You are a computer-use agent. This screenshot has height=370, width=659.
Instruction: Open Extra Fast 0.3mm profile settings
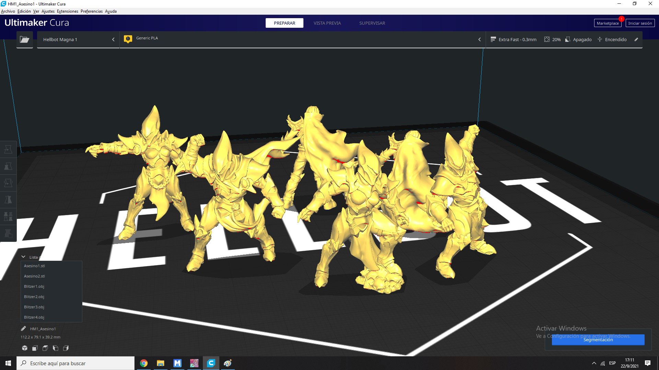tap(514, 39)
